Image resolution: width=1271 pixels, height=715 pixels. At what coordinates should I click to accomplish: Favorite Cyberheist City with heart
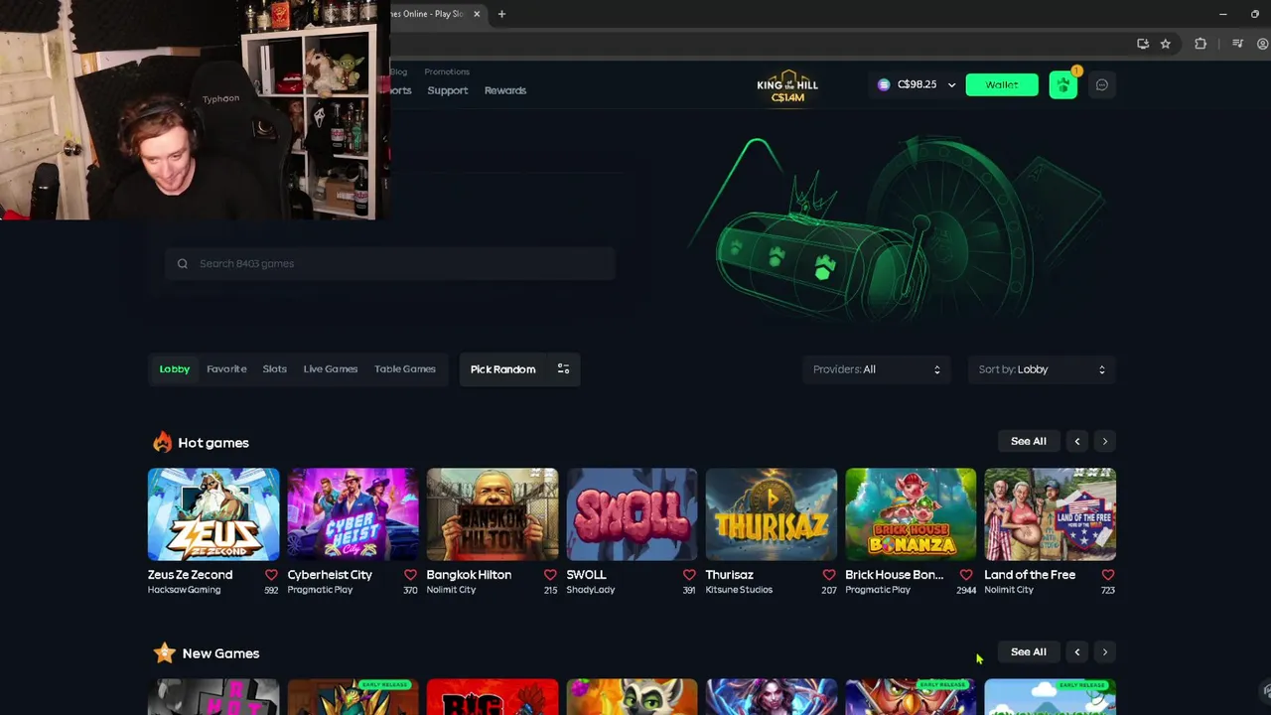pos(410,575)
